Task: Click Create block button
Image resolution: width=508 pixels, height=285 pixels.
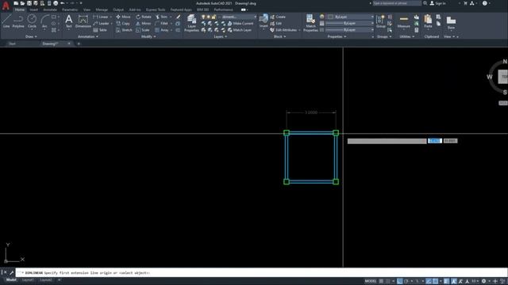Action: pyautogui.click(x=278, y=17)
